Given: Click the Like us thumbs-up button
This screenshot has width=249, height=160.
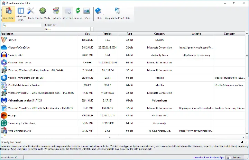Looking at the screenshot, I should click(235, 158).
